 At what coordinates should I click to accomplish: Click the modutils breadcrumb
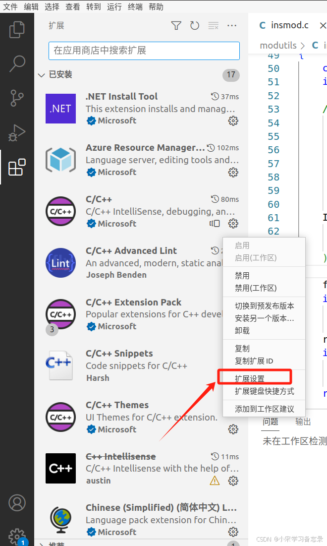(278, 45)
